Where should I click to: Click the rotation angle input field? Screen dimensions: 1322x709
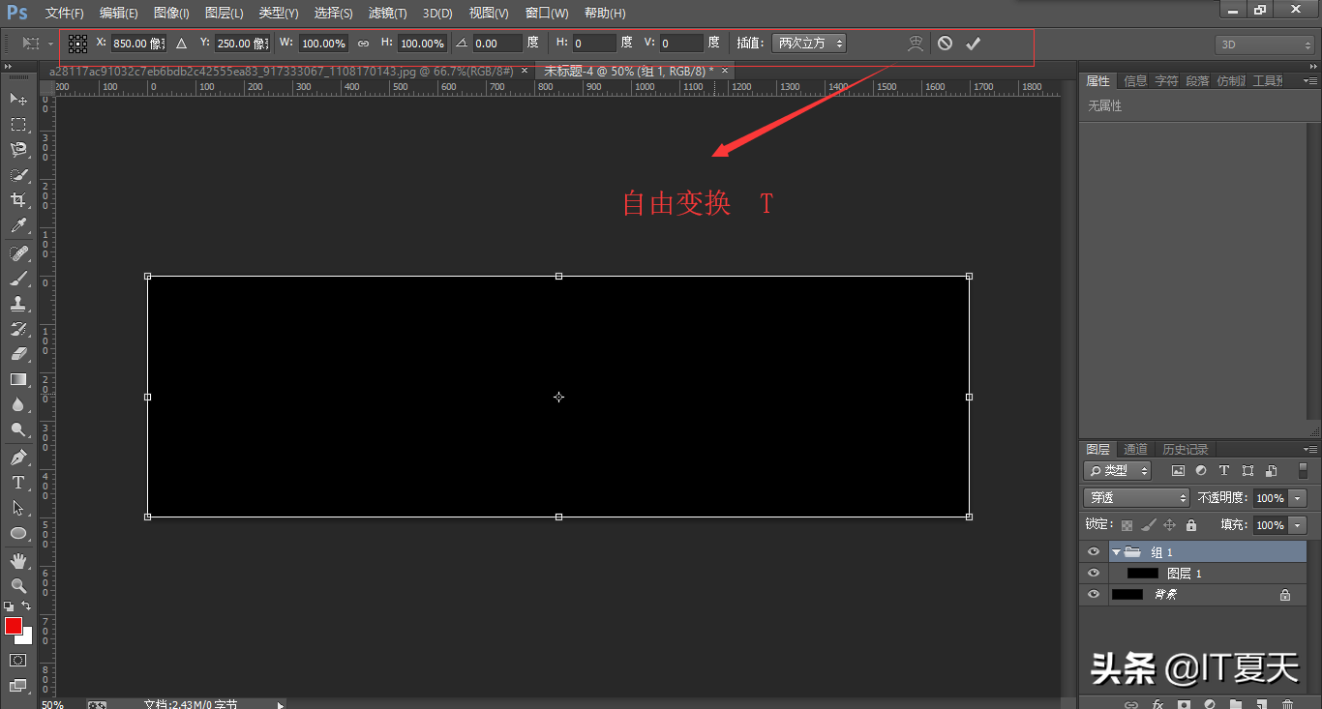[496, 44]
